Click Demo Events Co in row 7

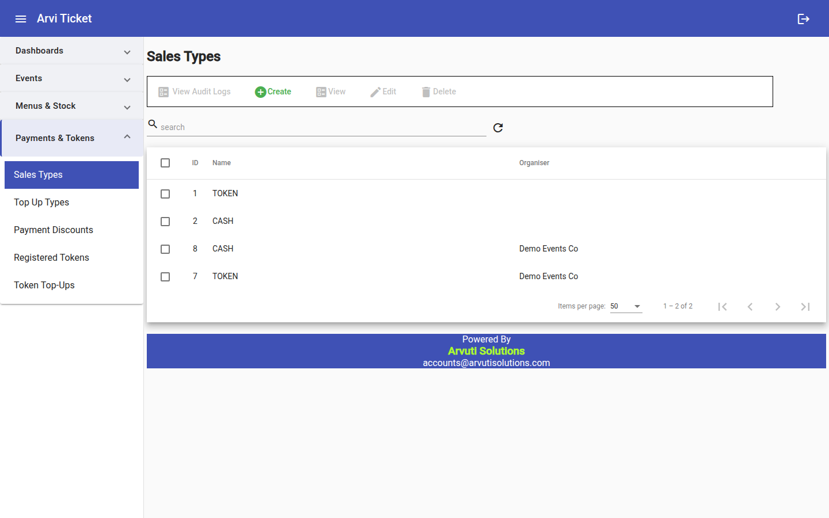coord(549,276)
